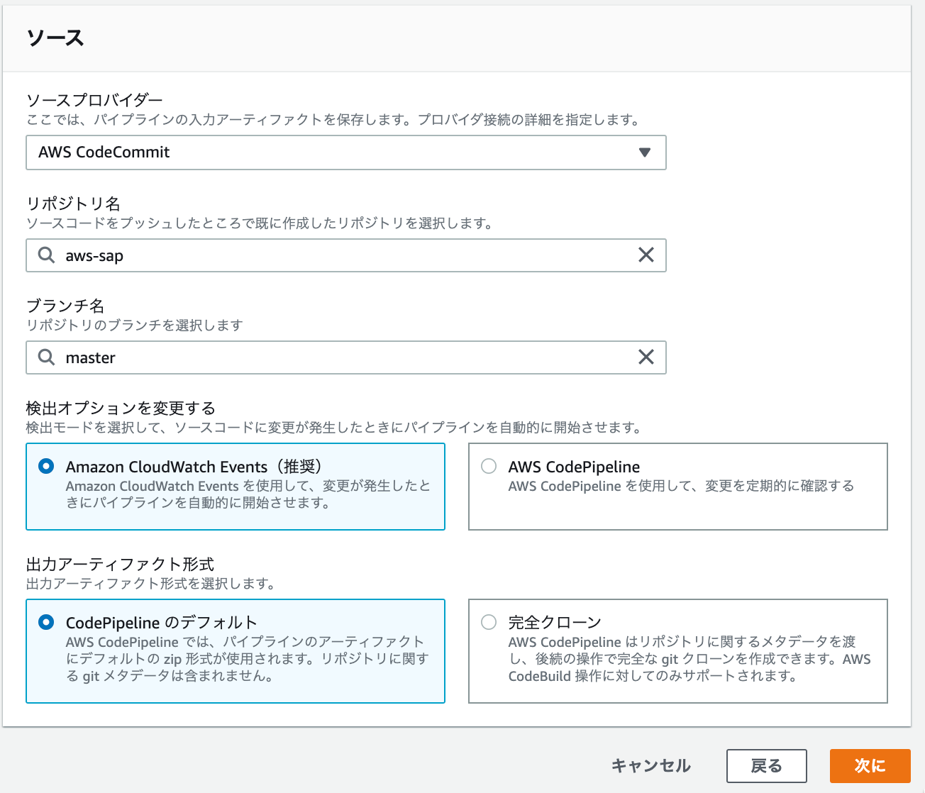Viewport: 925px width, 793px height.
Task: Click the ソースプロバイダー label
Action: click(94, 101)
